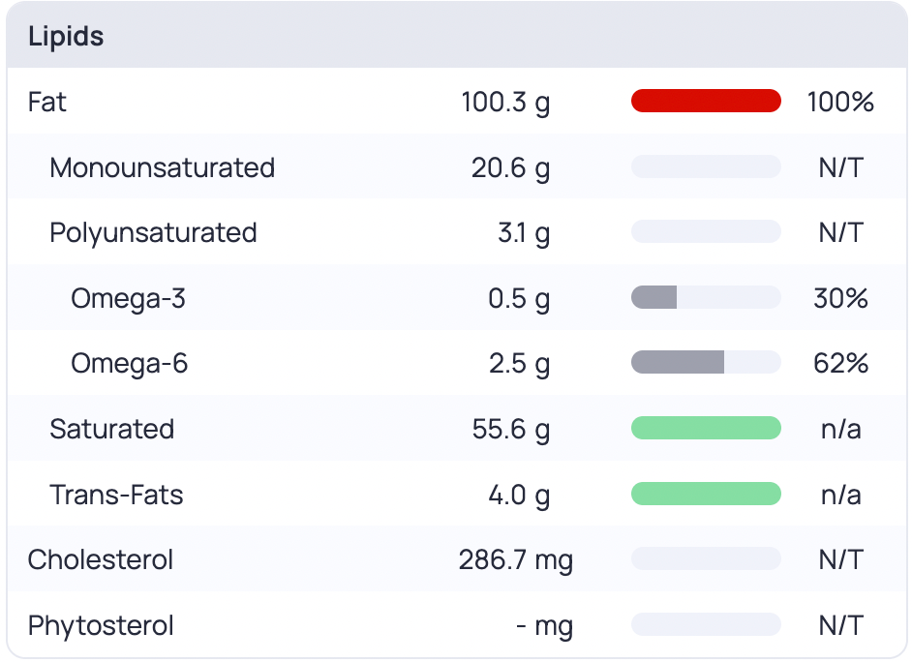This screenshot has height=662, width=912.
Task: Click the green Trans-Fats progress bar
Action: (x=706, y=495)
